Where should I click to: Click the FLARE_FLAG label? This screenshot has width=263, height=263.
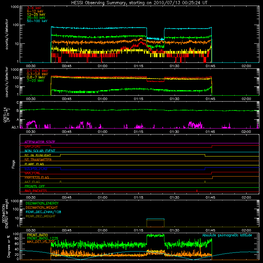click(x=34, y=164)
